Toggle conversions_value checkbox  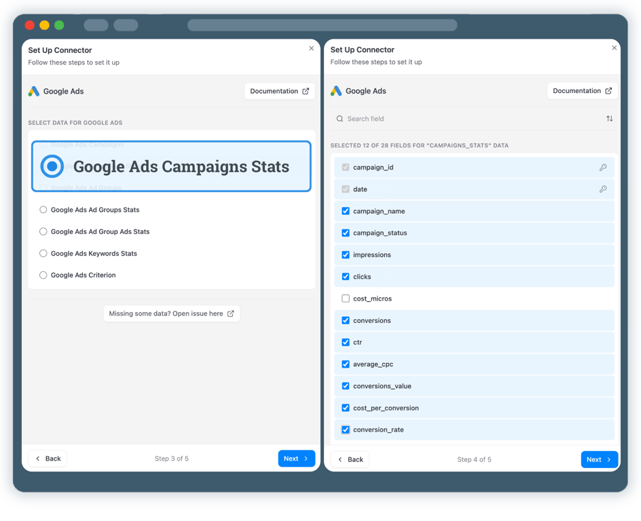(346, 386)
